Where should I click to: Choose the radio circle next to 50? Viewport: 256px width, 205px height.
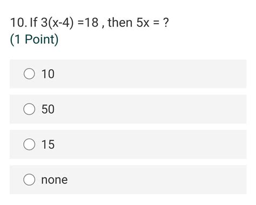point(29,109)
